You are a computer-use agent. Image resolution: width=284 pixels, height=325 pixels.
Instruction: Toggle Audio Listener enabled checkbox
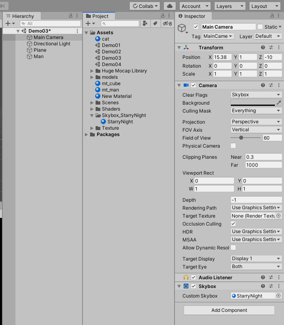[x=194, y=277]
